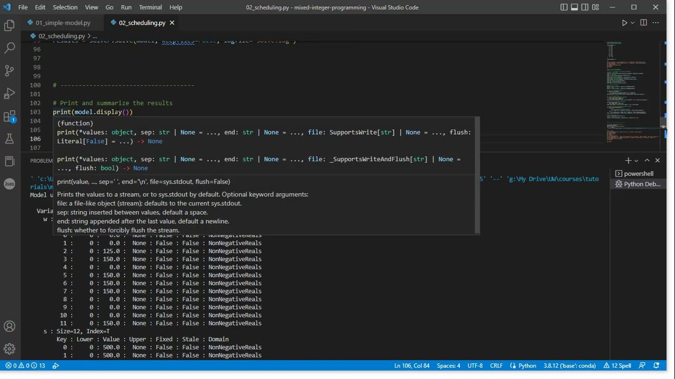
Task: Open the Help menu
Action: click(x=176, y=7)
